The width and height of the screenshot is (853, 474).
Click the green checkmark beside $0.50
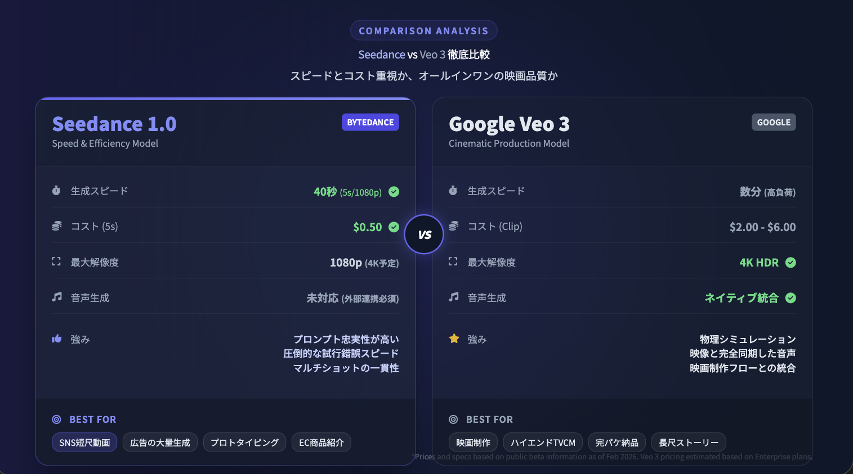click(394, 227)
